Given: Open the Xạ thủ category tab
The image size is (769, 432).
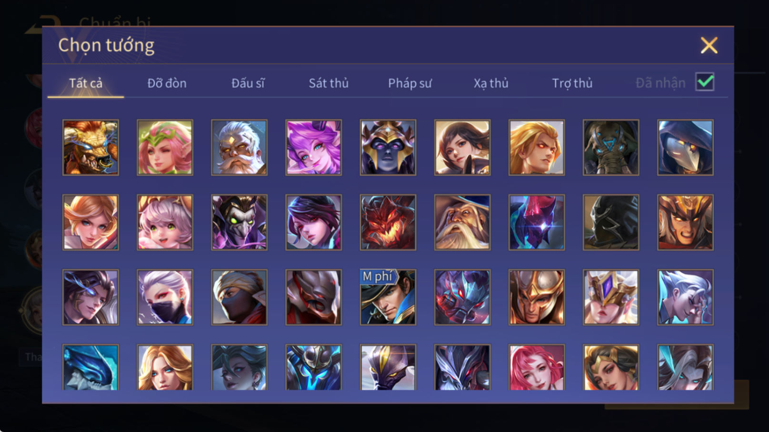Looking at the screenshot, I should coord(491,83).
